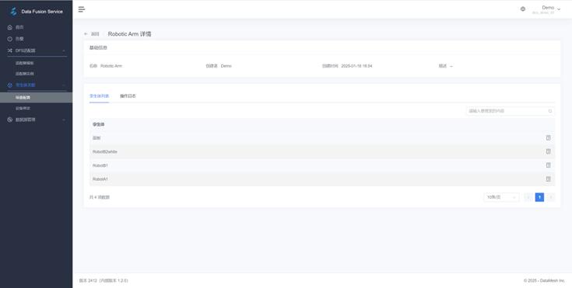
Task: Open the 10 per page size dropdown
Action: pos(502,197)
